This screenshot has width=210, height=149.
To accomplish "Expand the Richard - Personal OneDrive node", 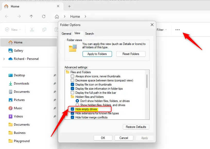I will click(x=4, y=59).
